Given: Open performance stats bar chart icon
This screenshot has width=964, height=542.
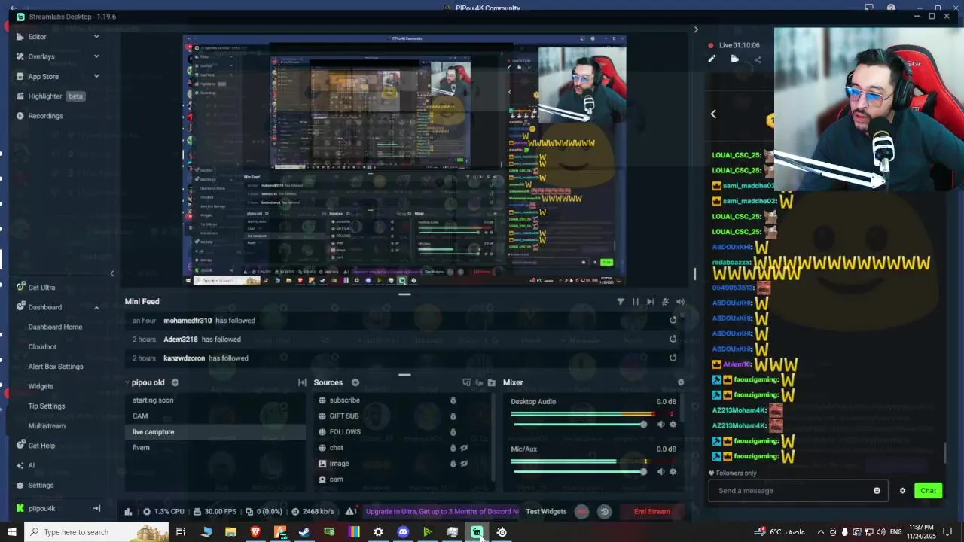Looking at the screenshot, I should [x=128, y=512].
